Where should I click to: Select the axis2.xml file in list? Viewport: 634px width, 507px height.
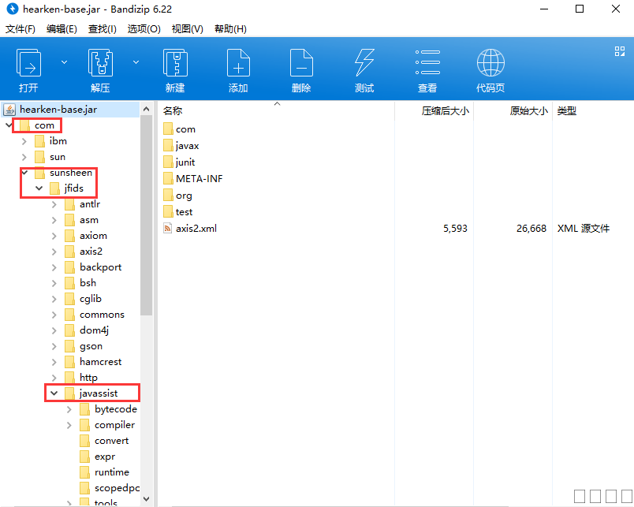pyautogui.click(x=196, y=229)
